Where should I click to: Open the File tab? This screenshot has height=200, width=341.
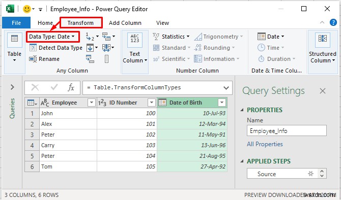(x=16, y=23)
